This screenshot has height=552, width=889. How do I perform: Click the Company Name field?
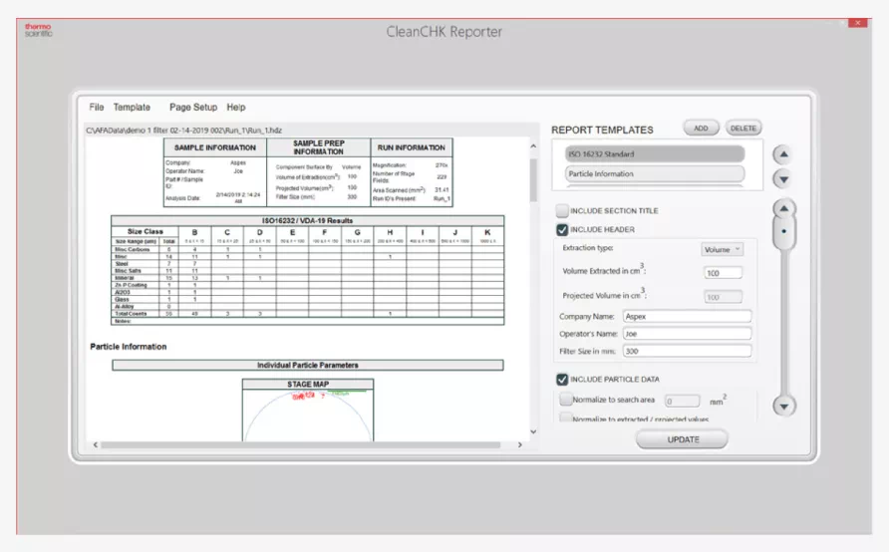pyautogui.click(x=687, y=316)
